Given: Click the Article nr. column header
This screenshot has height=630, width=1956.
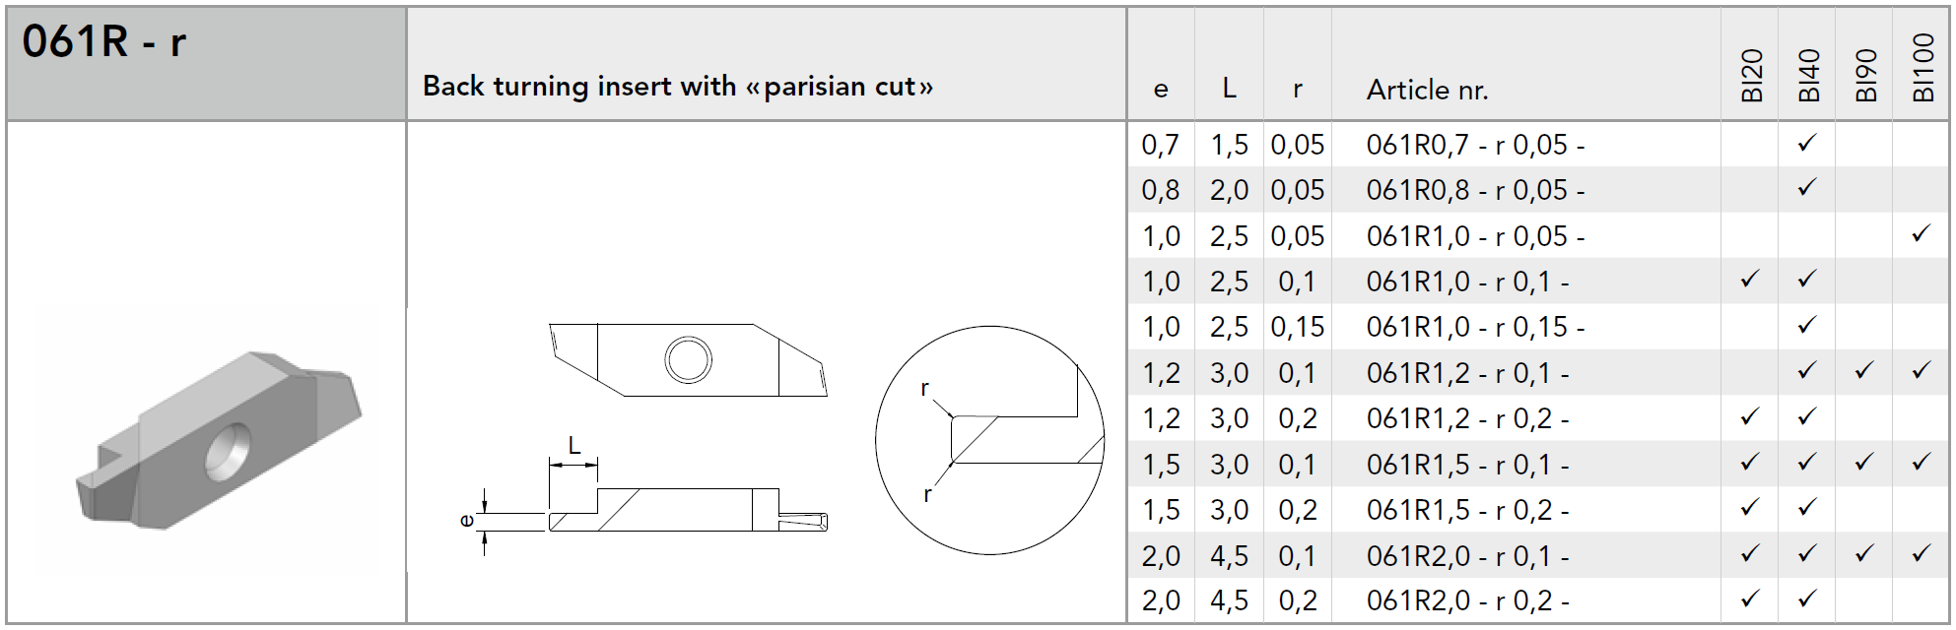Looking at the screenshot, I should tap(1427, 90).
